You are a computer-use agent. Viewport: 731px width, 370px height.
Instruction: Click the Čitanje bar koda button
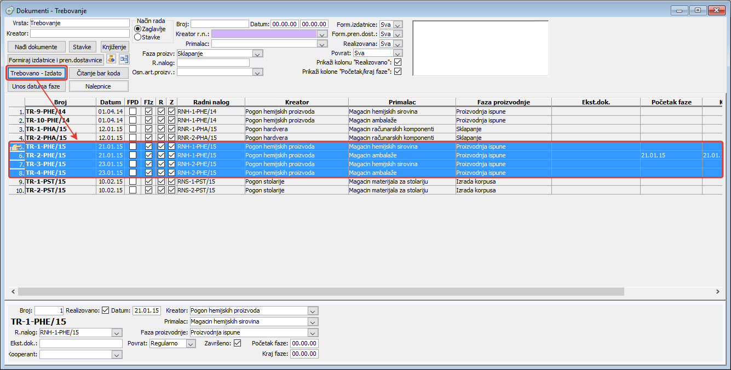tap(99, 73)
